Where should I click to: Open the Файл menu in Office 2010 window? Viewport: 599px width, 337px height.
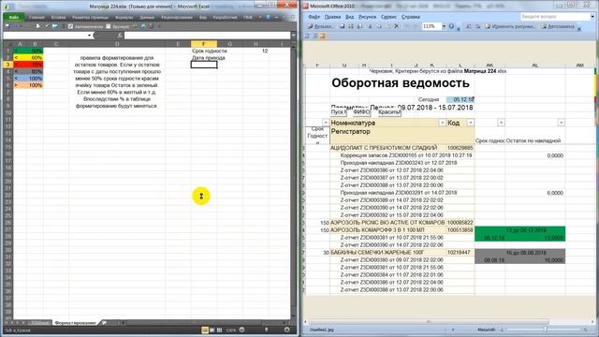click(314, 17)
